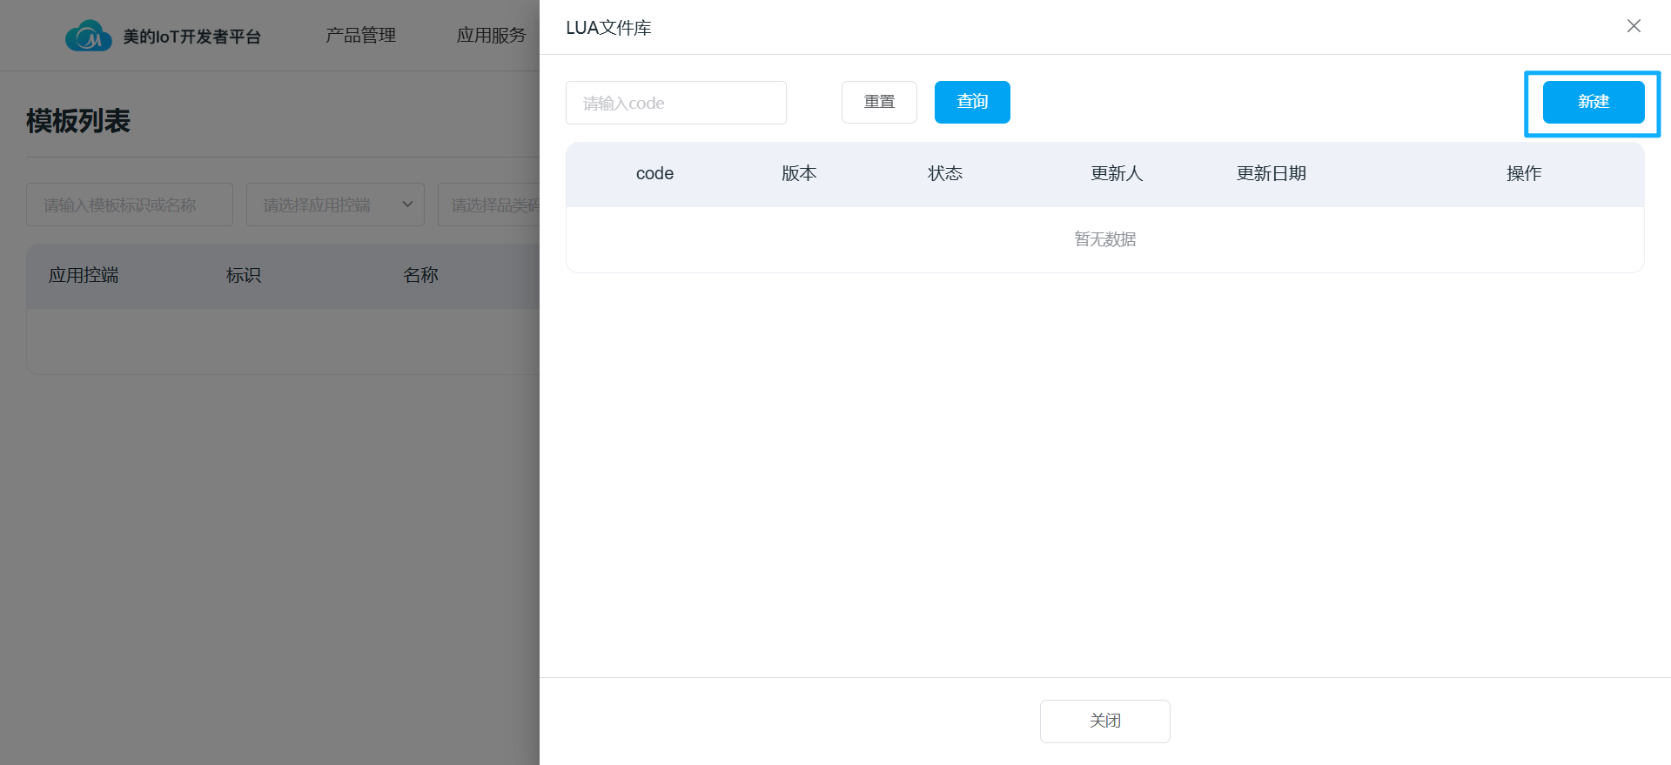Click the 版本 column header
The image size is (1671, 765).
click(x=799, y=174)
